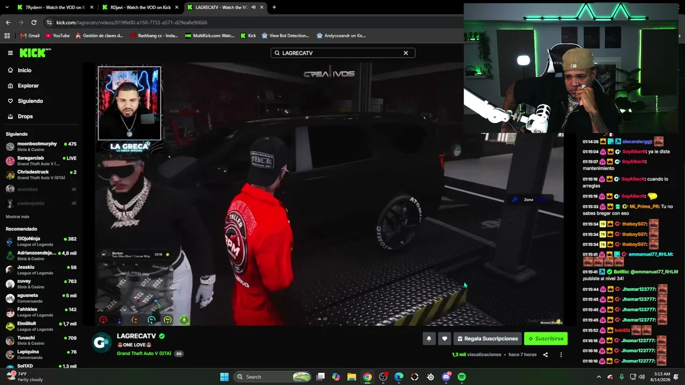Screen dimensions: 685x385
Task: Open a new browser tab
Action: coord(274,7)
